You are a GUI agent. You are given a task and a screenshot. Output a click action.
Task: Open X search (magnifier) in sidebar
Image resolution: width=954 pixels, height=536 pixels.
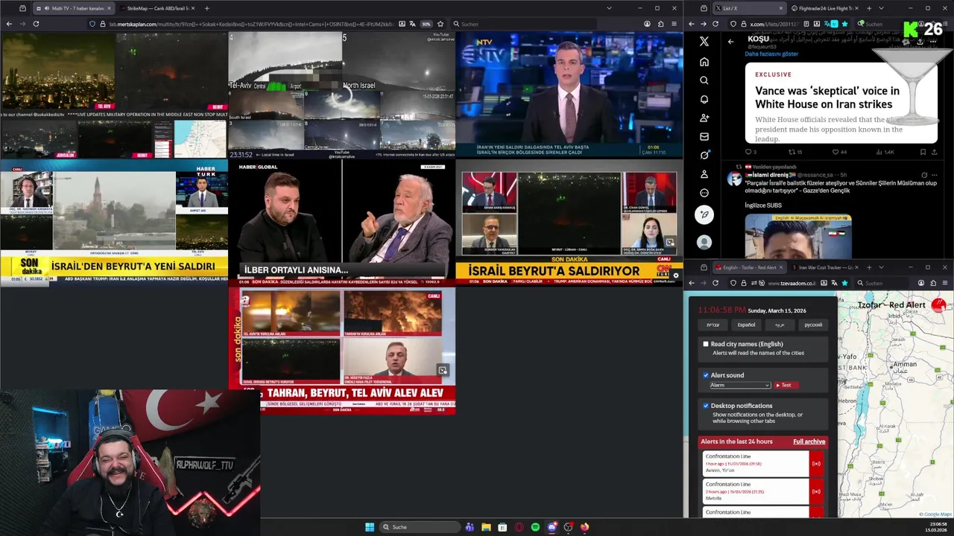tap(704, 80)
